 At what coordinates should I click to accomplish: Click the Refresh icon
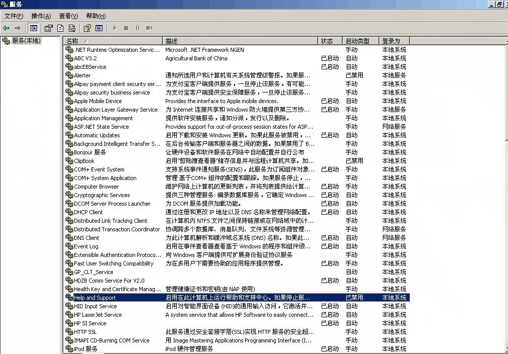pos(60,28)
